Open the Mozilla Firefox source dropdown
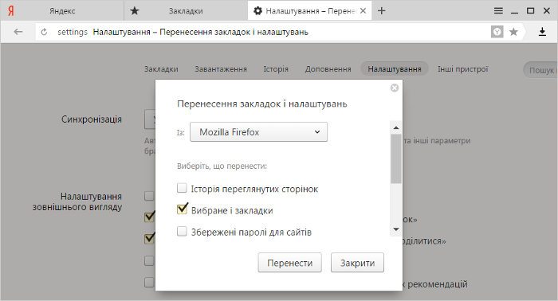This screenshot has height=301, width=558. (259, 132)
